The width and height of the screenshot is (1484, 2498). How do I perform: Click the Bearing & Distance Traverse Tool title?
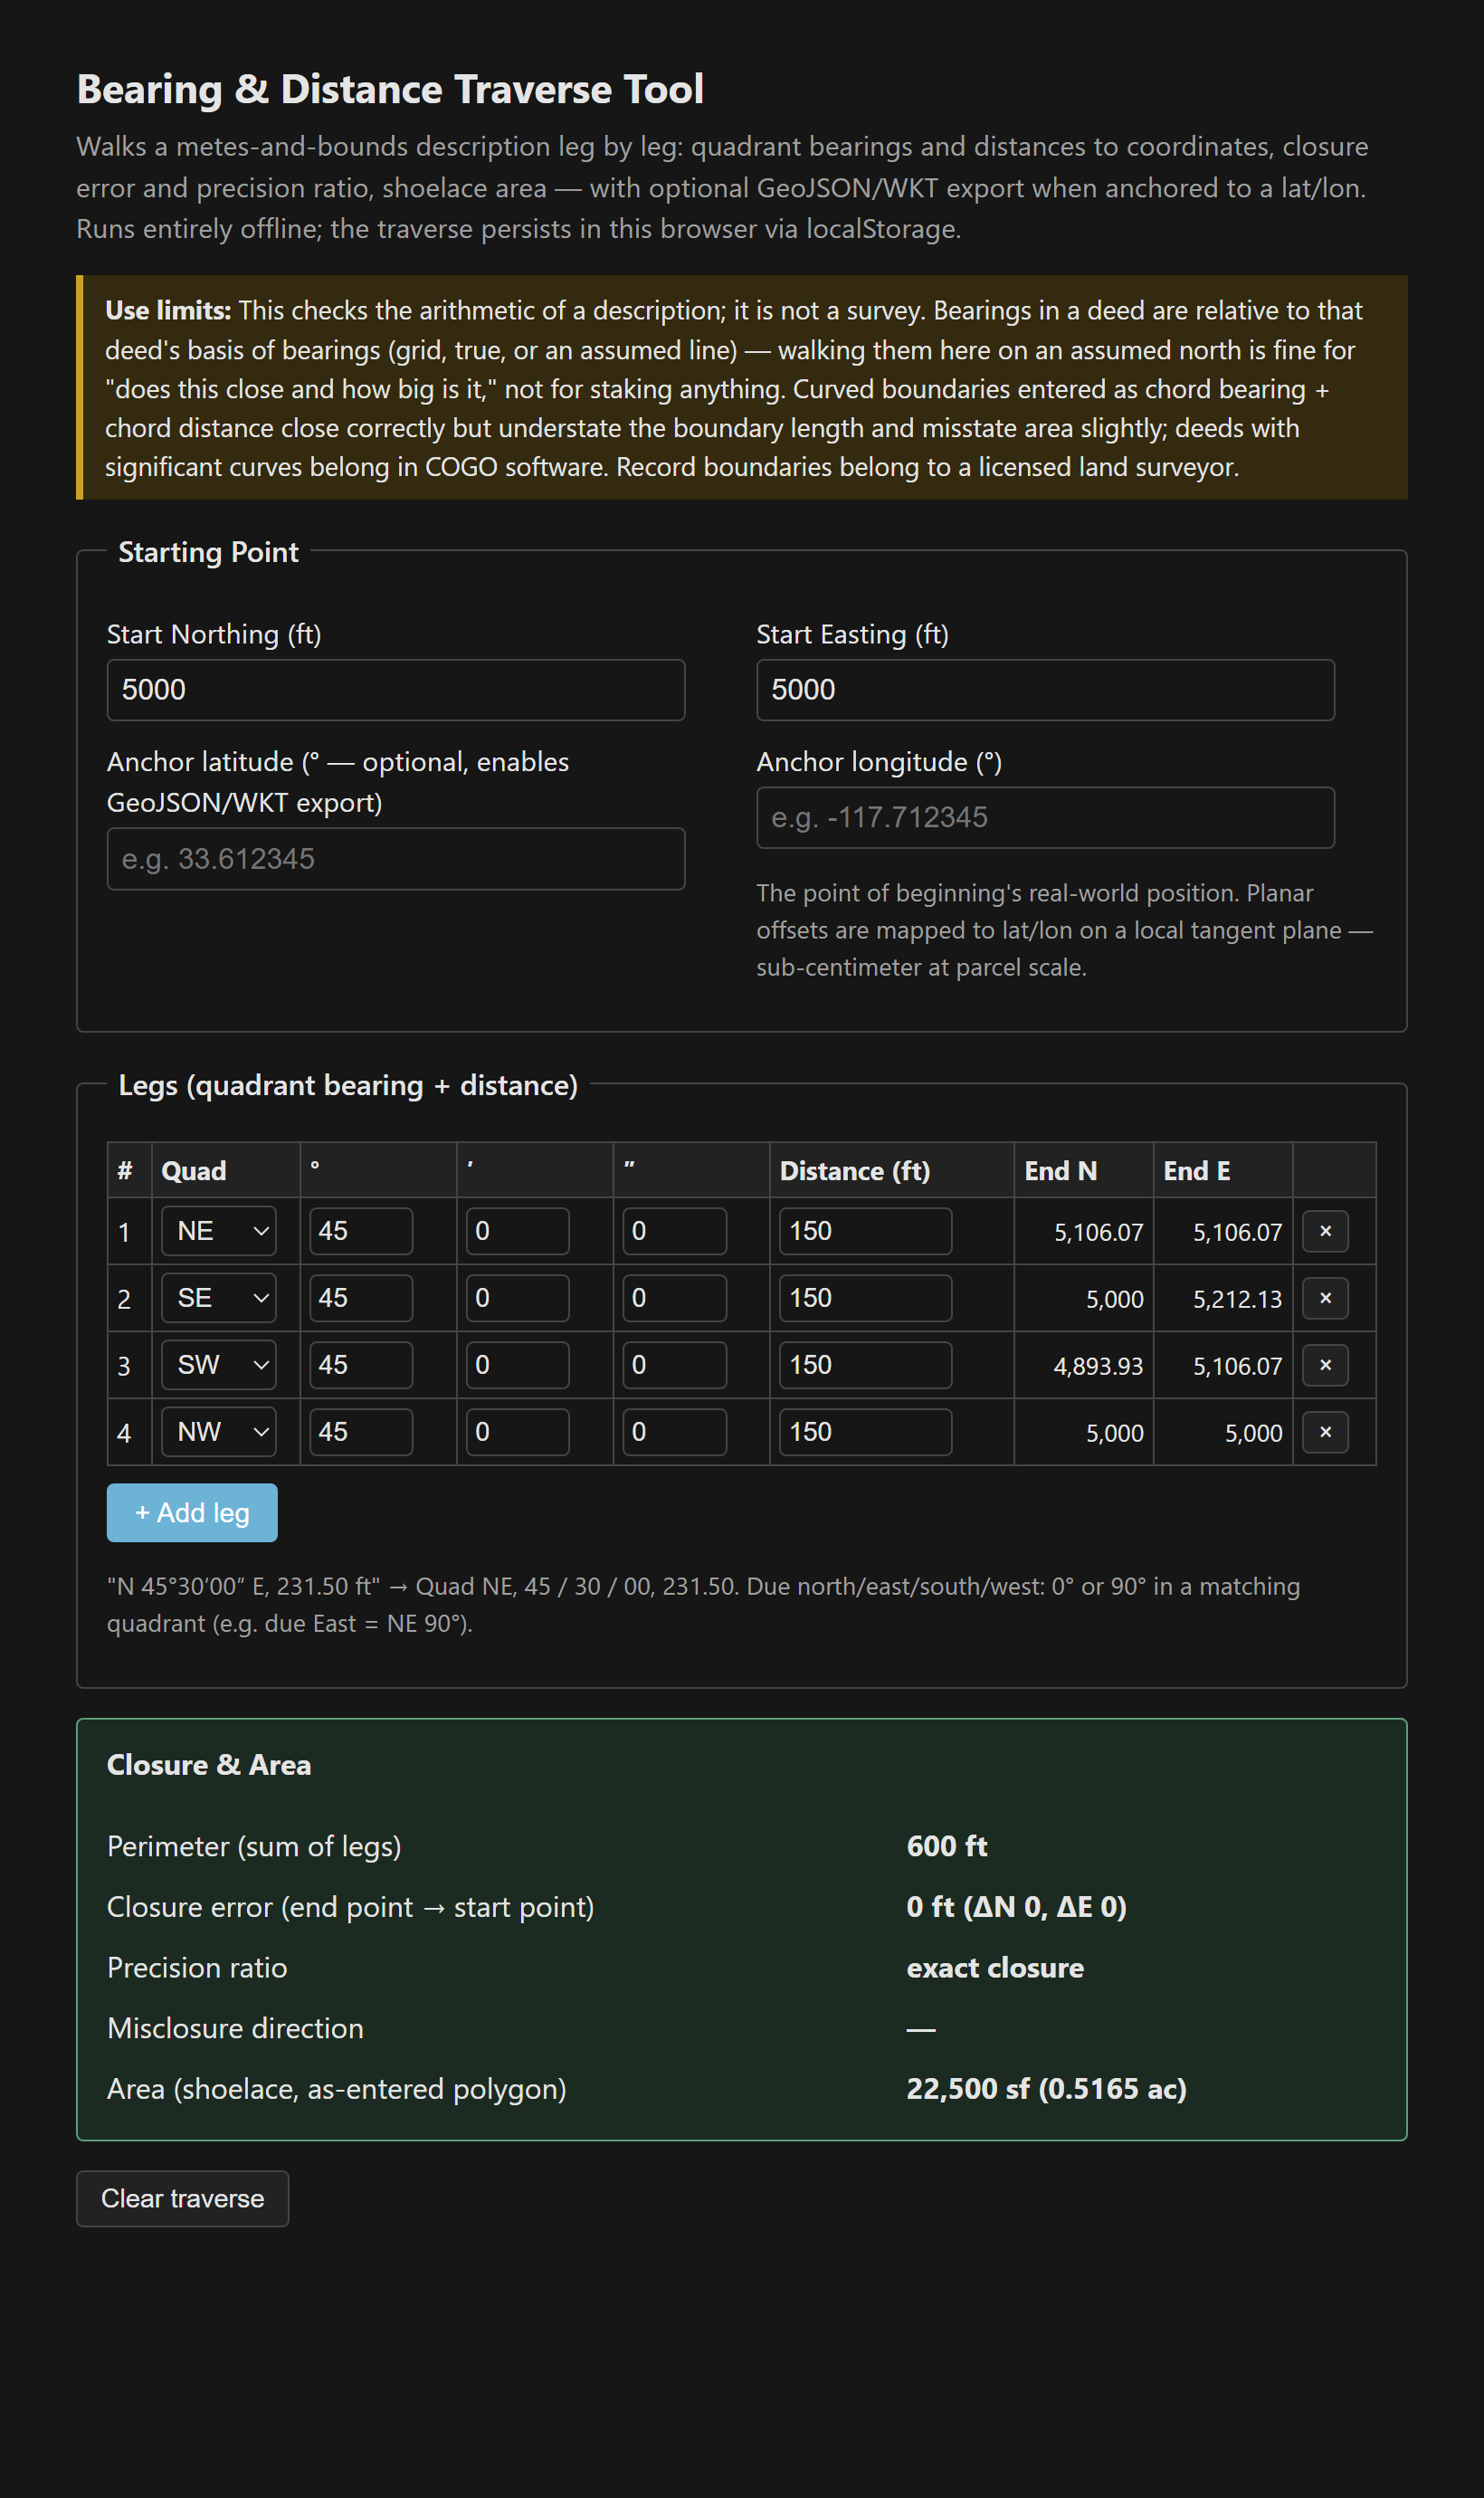point(390,89)
